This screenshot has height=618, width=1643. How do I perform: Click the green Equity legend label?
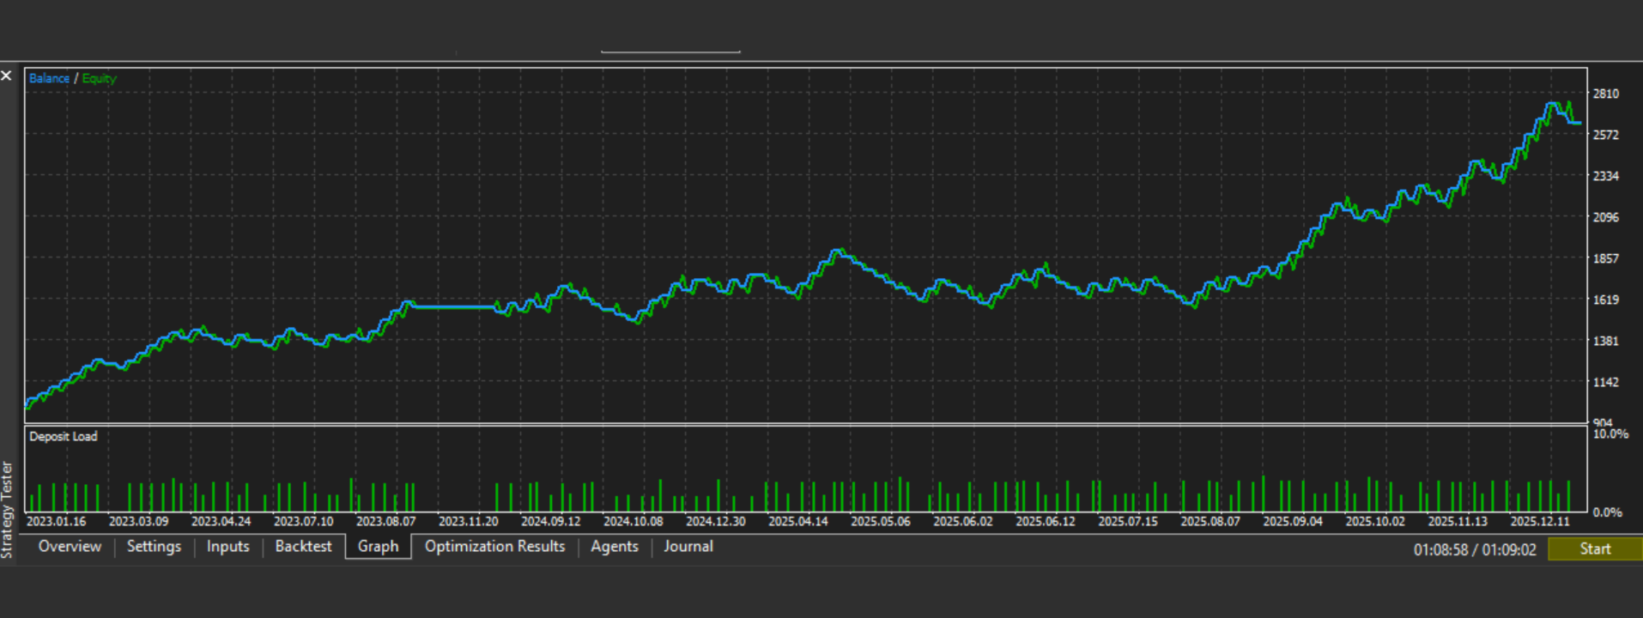[x=99, y=78]
